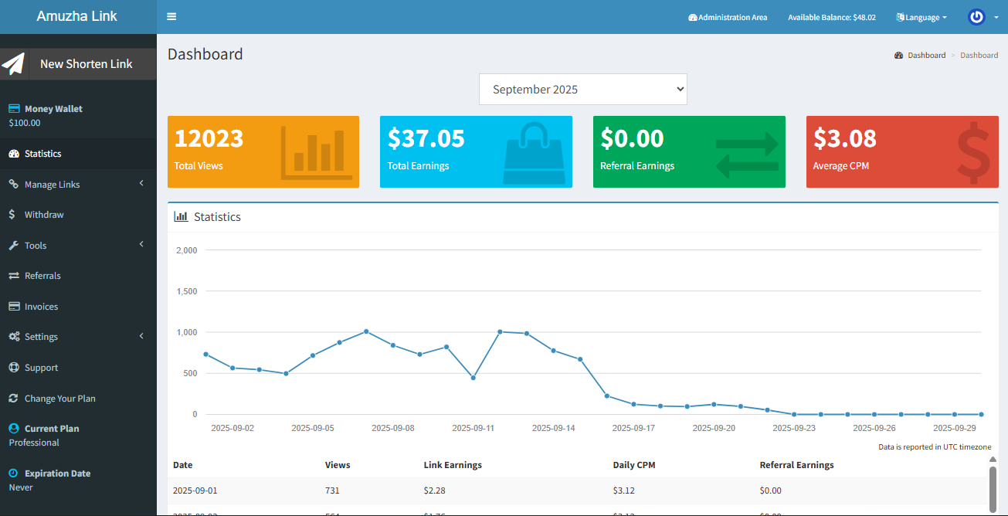Open Invoices from the sidebar
The width and height of the screenshot is (1008, 516).
(x=41, y=307)
